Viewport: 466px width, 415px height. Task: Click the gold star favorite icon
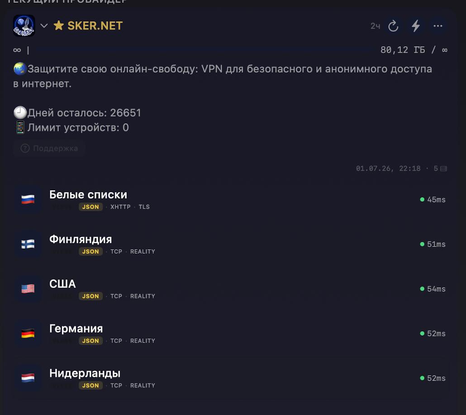pyautogui.click(x=58, y=26)
